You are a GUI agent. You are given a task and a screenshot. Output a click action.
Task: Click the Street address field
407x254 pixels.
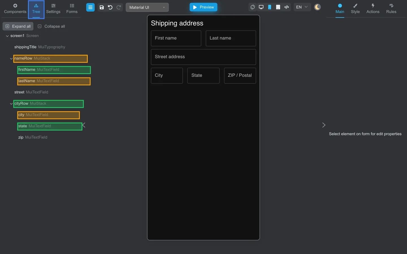tap(203, 57)
